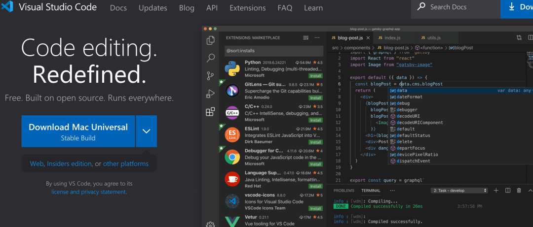Click the Vetur extension icon
The image size is (533, 227).
pos(232,221)
